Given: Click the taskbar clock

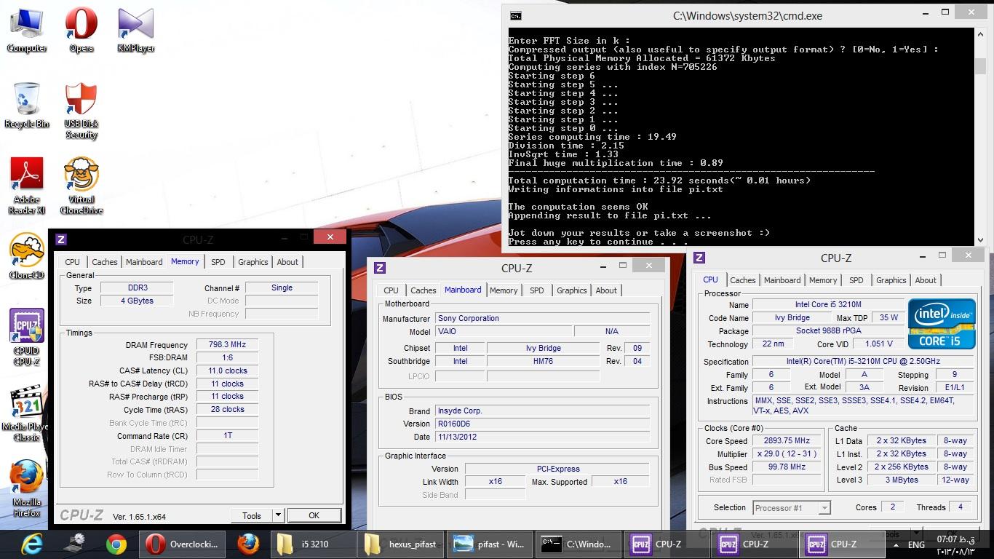Looking at the screenshot, I should pyautogui.click(x=957, y=544).
